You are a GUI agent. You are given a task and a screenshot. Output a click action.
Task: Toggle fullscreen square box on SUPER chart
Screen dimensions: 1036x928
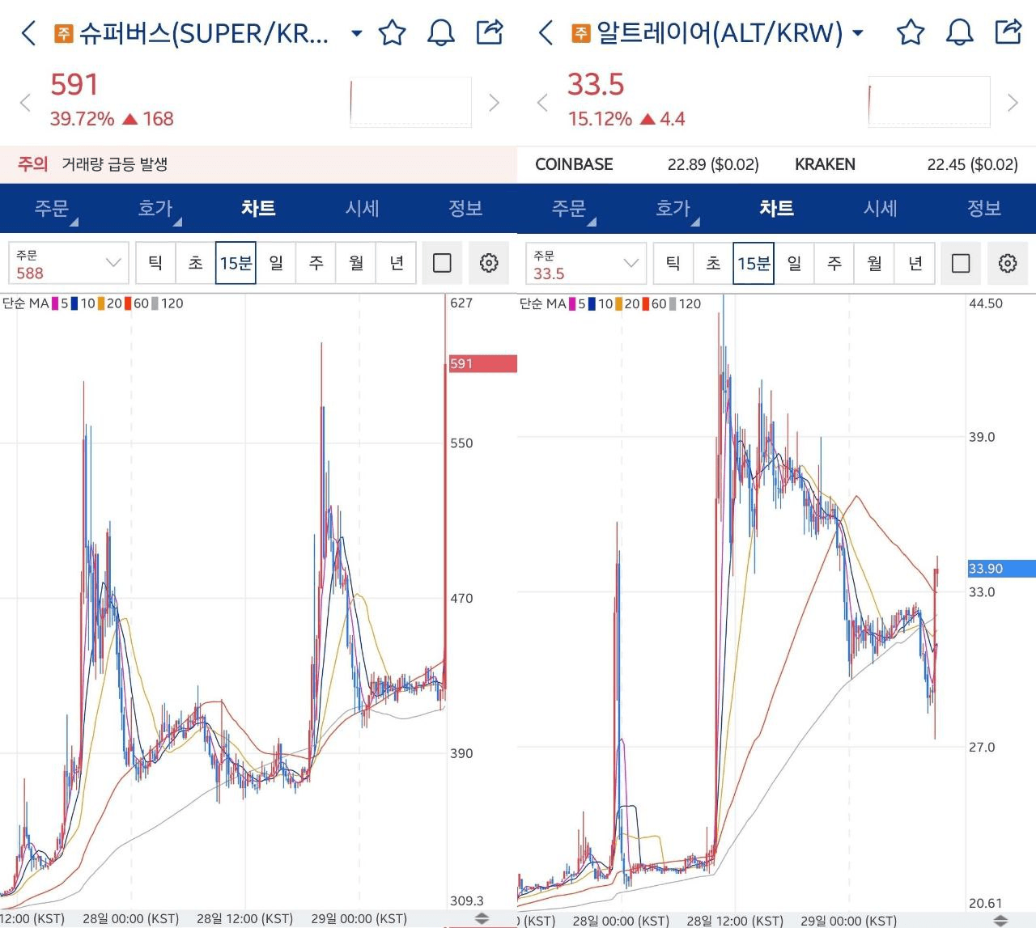(x=442, y=263)
